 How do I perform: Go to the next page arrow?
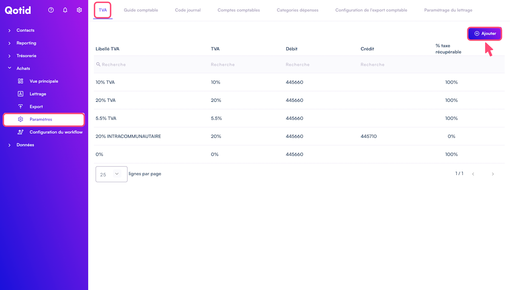pyautogui.click(x=493, y=174)
